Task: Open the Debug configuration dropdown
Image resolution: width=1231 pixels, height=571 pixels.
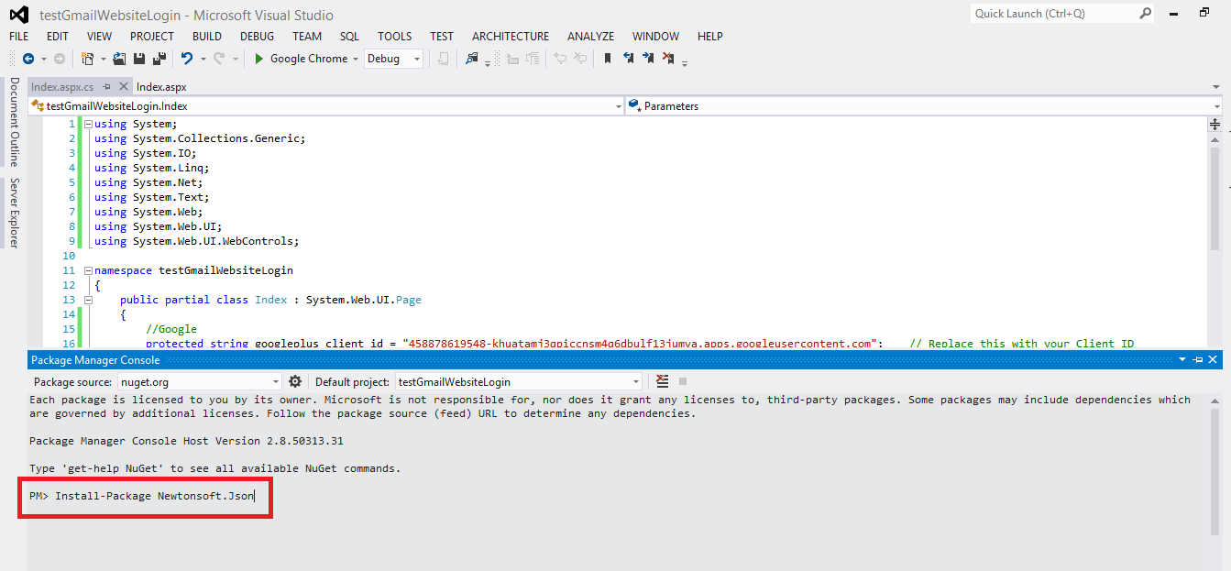Action: coord(394,59)
